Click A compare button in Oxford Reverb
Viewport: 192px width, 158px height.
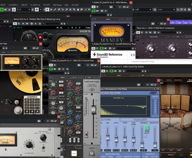[154, 89]
